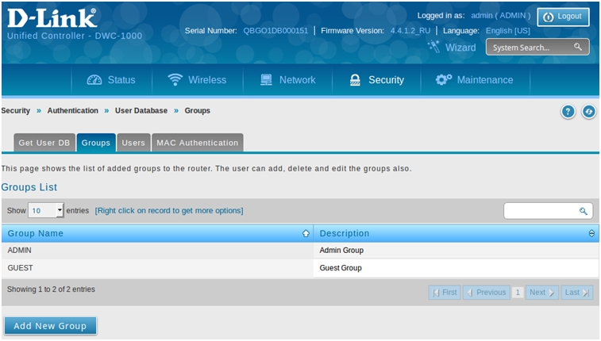Screen dimensions: 601x341
Task: Click the Next pagination button
Action: (541, 293)
